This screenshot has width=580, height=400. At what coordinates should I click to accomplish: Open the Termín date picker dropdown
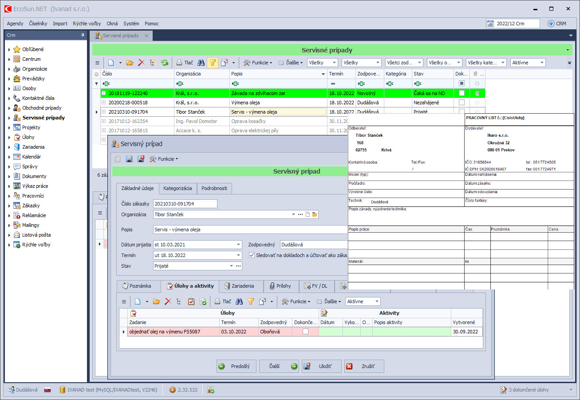point(238,255)
